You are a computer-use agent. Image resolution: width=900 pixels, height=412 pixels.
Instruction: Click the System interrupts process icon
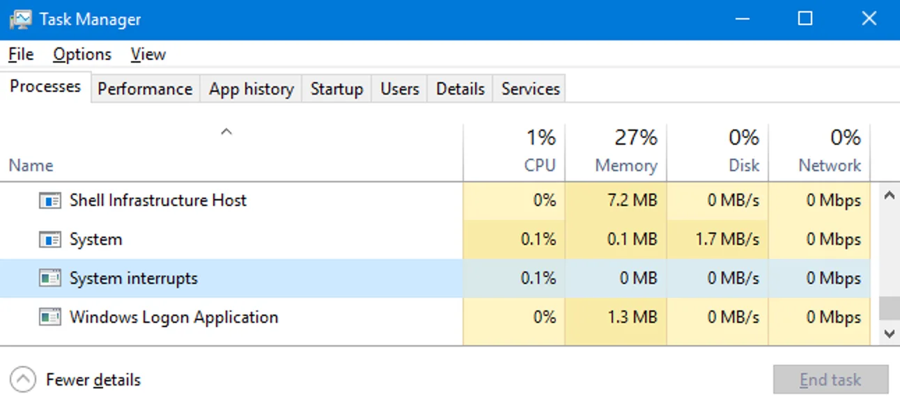49,279
